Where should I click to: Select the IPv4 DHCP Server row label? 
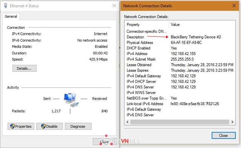142,81
